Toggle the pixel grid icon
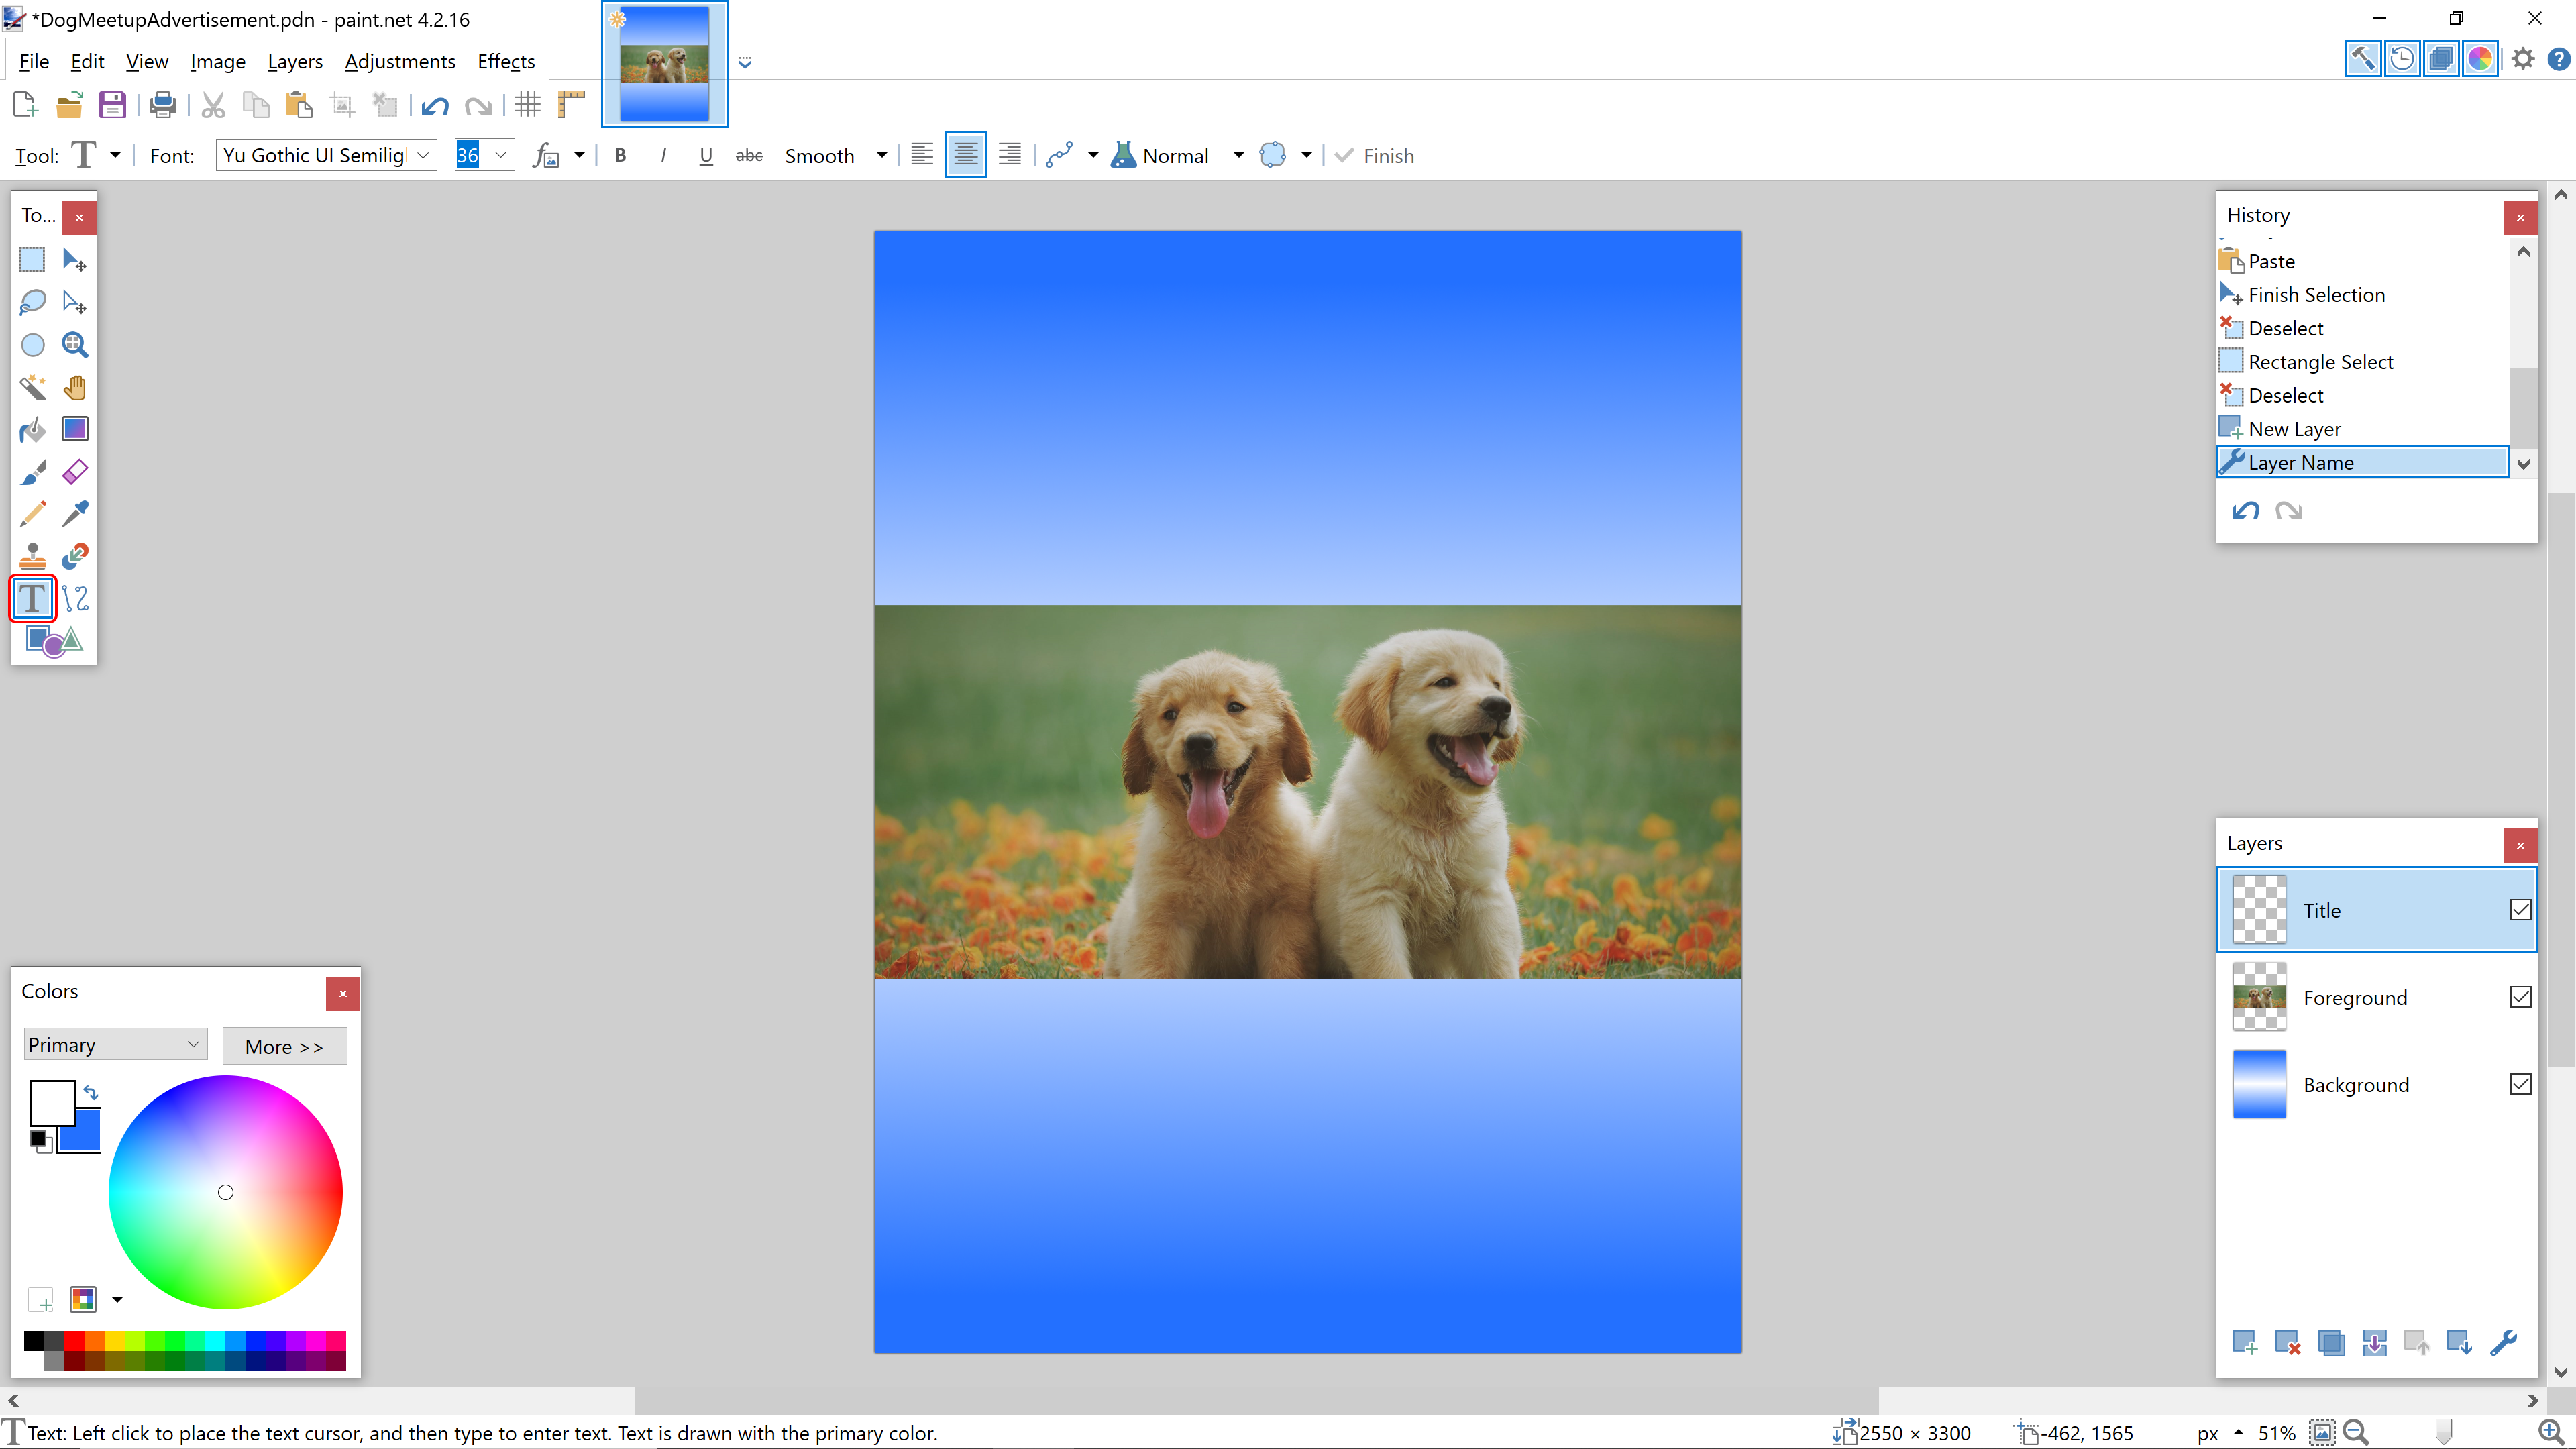Screen dimensions: 2576x1449 coord(528,105)
